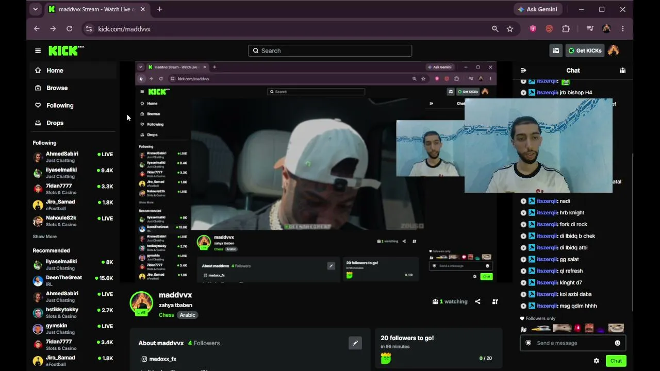Open the Chrome zoom indicator icon
Viewport: 660px width, 371px height.
(495, 29)
